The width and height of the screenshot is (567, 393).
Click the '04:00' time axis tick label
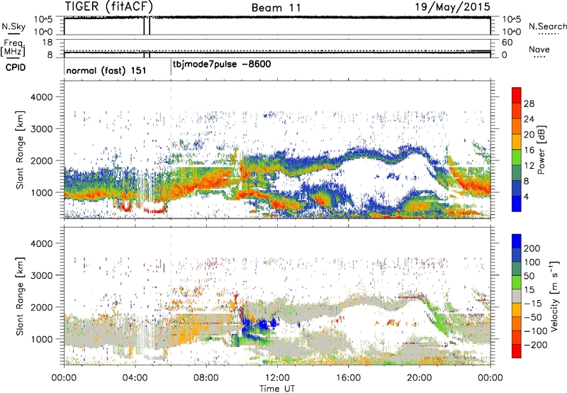click(135, 378)
